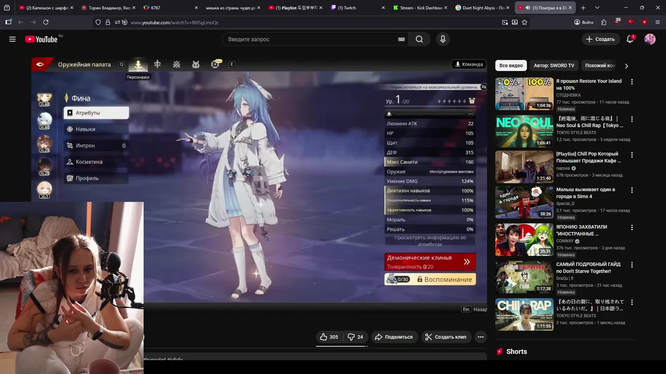Open options menu for Chill Pop playlist video
This screenshot has width=666, height=374.
coord(632,155)
